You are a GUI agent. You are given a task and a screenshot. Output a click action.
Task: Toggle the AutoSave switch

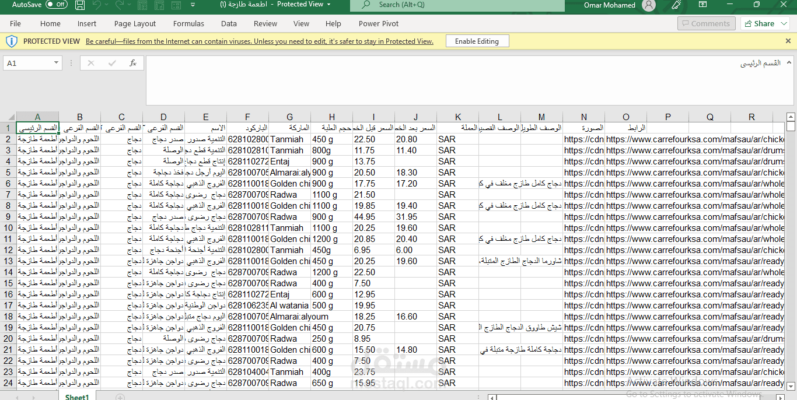click(x=56, y=5)
